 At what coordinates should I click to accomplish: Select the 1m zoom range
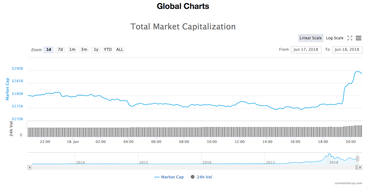tap(72, 50)
